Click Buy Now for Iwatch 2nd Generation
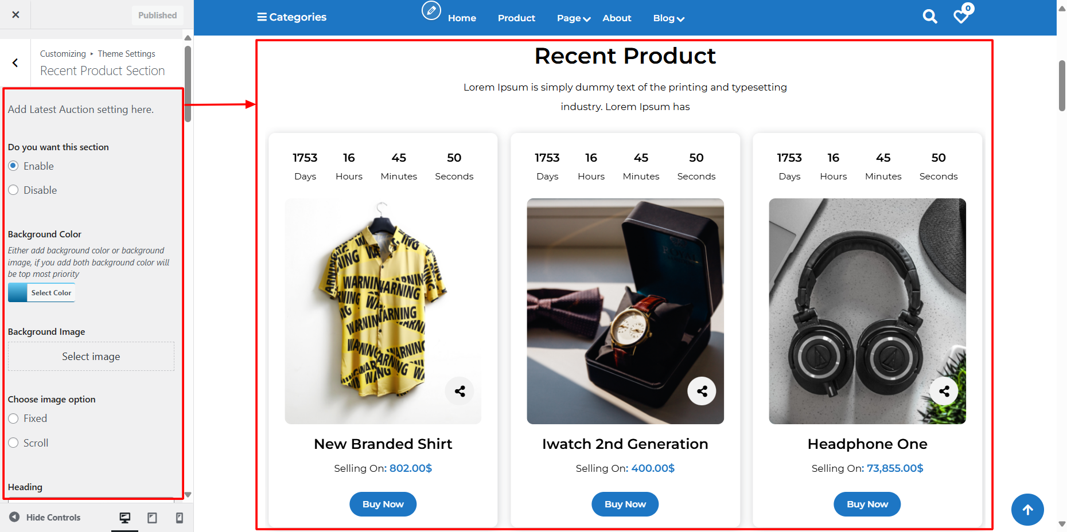The width and height of the screenshot is (1067, 532). pyautogui.click(x=625, y=504)
